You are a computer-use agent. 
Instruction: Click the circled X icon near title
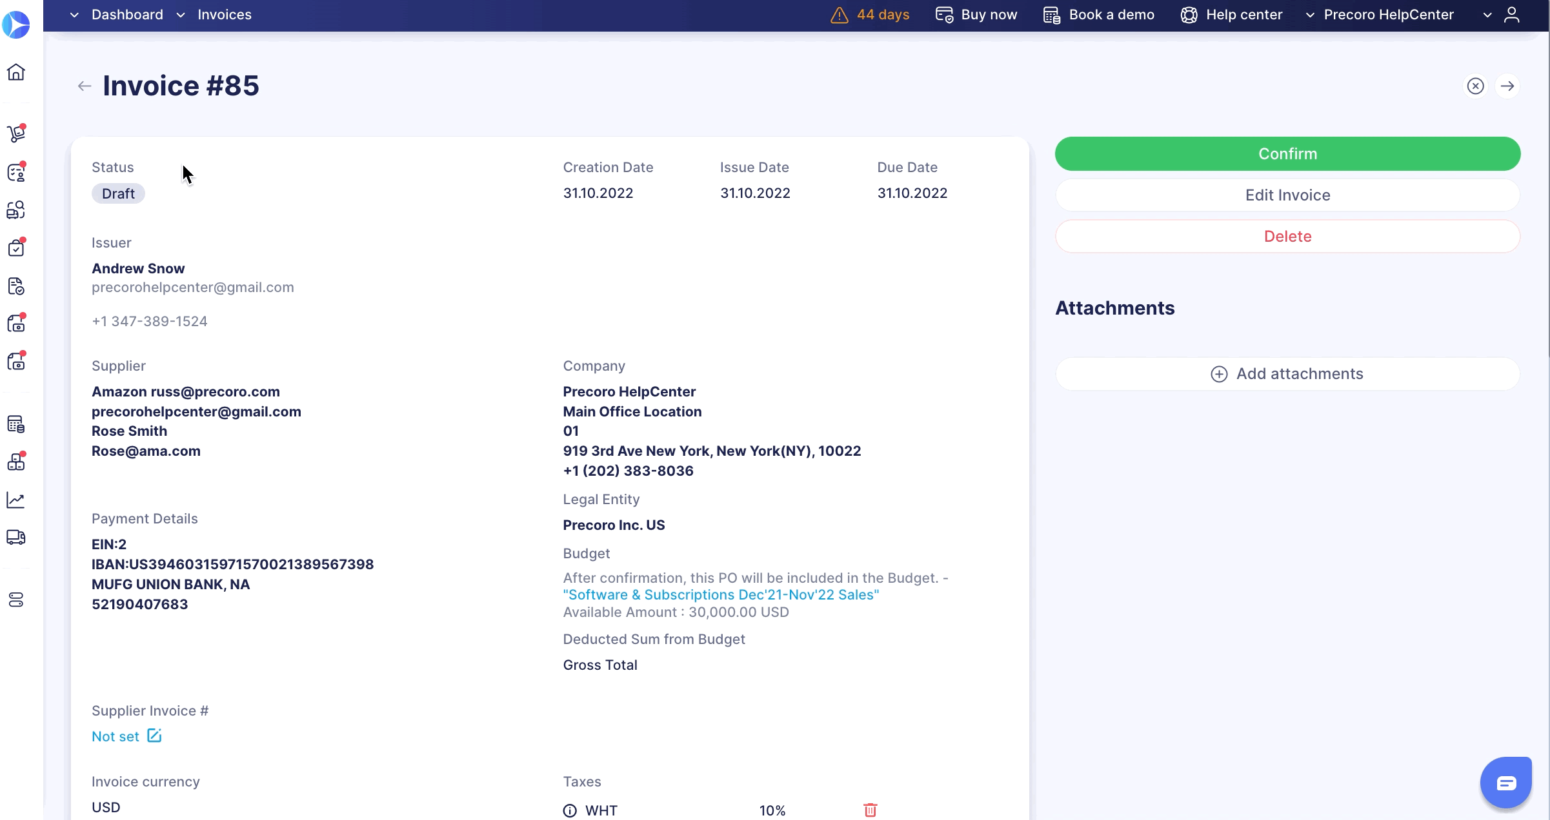[1476, 86]
